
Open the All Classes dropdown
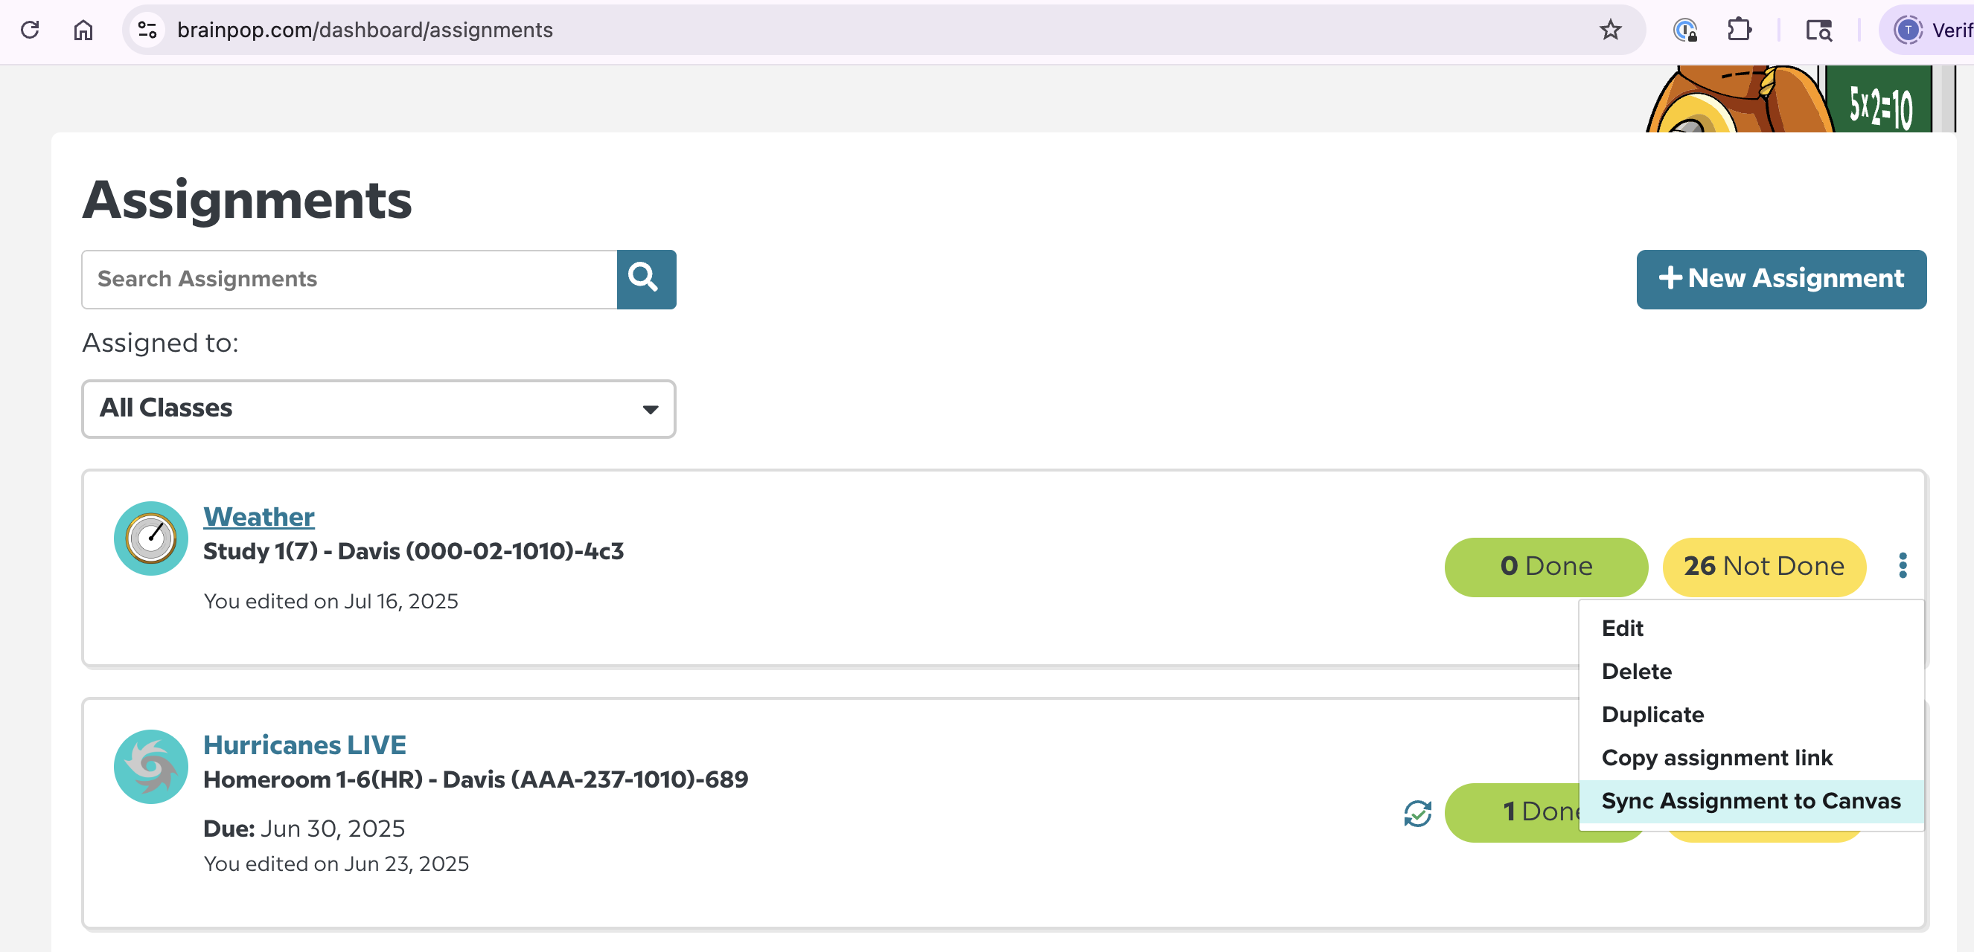[x=378, y=409]
